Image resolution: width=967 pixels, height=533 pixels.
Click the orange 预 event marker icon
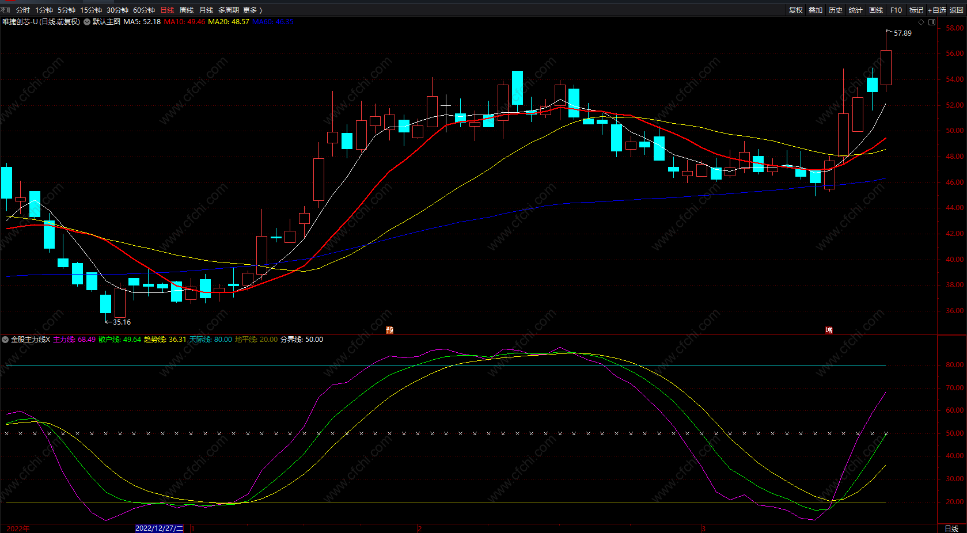click(390, 330)
